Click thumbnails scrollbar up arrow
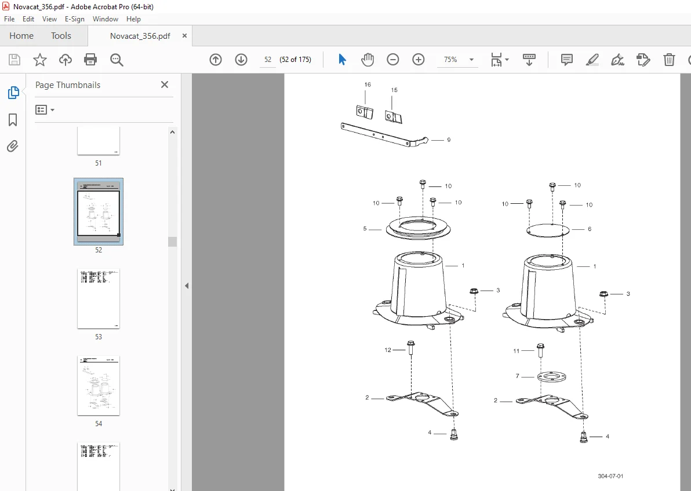Viewport: 691px width, 491px height. click(x=172, y=131)
